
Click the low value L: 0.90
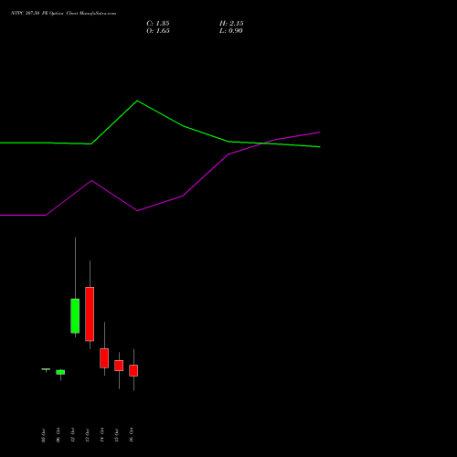tap(231, 31)
